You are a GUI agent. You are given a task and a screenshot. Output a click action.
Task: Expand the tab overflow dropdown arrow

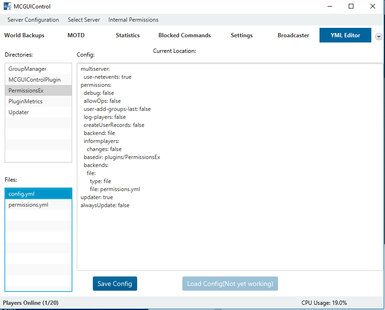click(378, 36)
